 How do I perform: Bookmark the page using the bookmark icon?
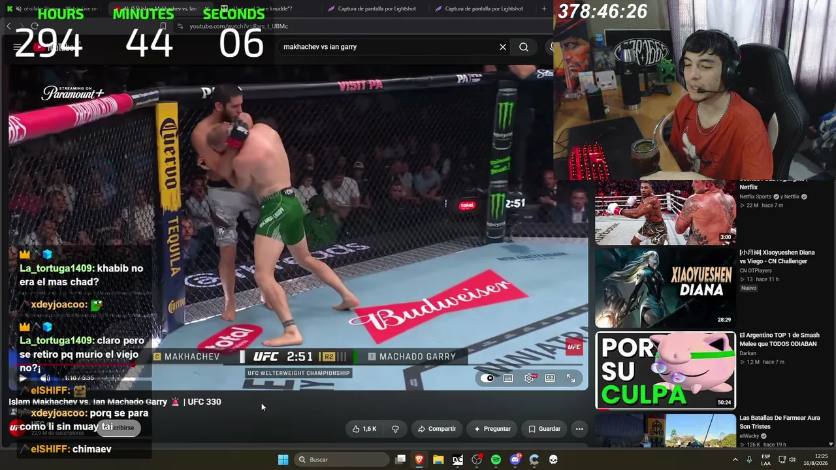tap(163, 26)
